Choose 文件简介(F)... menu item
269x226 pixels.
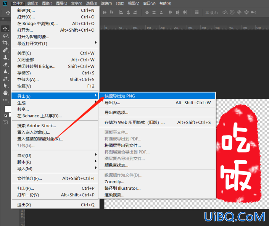pyautogui.click(x=55, y=178)
